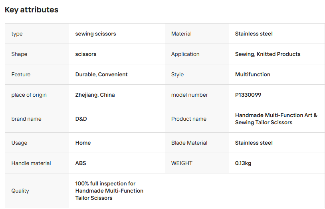Select the 'Feature' attribute label
Screen dimensions: 325x209
(x=21, y=74)
